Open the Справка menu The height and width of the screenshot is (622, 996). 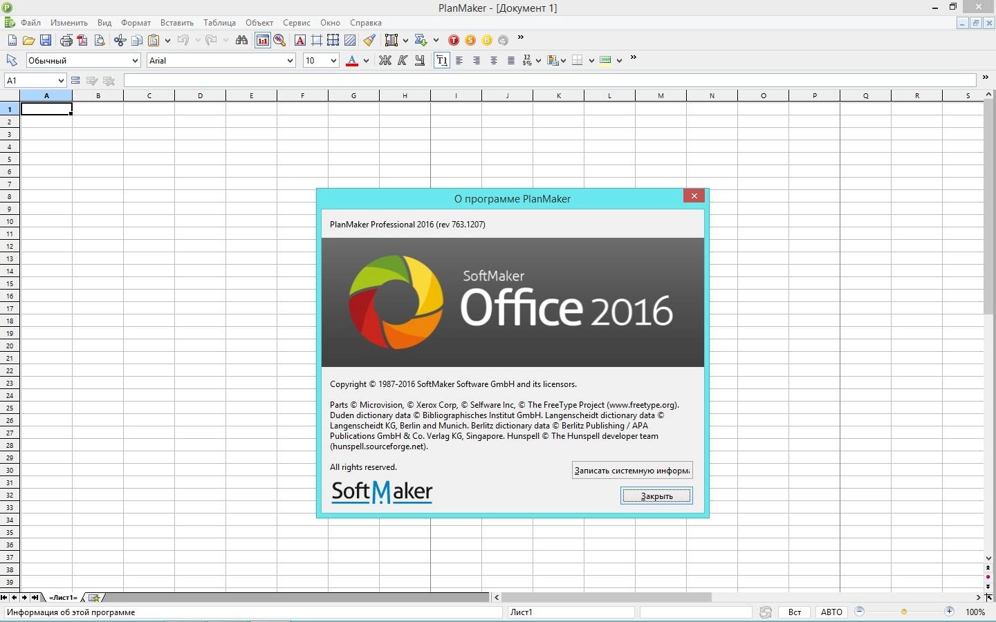[366, 23]
